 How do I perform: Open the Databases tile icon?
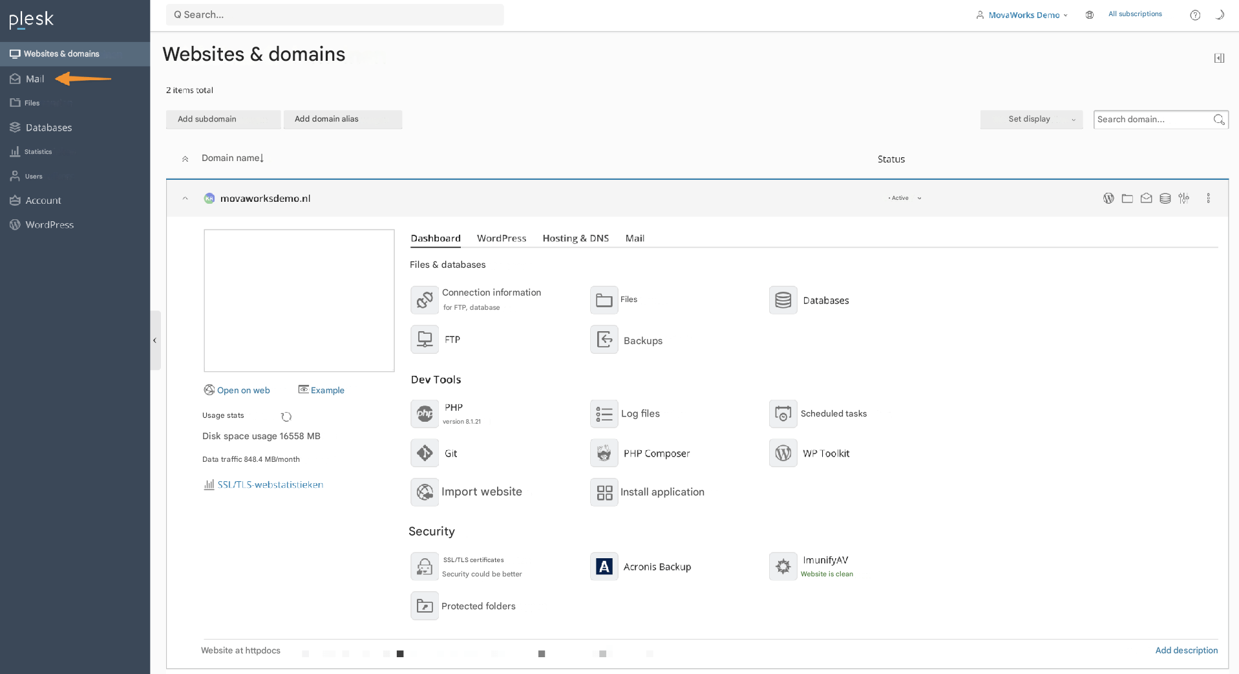tap(783, 299)
